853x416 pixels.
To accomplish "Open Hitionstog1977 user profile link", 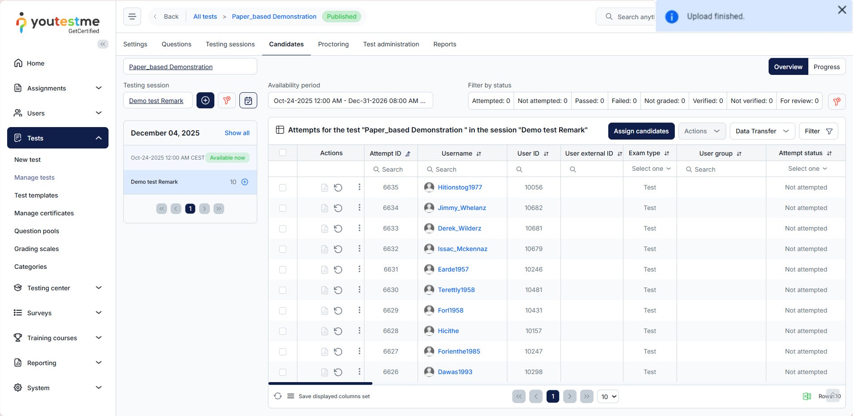I will (460, 187).
